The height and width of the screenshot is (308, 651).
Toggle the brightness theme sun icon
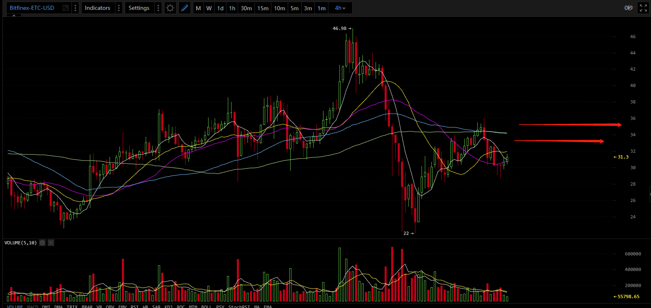[x=170, y=8]
